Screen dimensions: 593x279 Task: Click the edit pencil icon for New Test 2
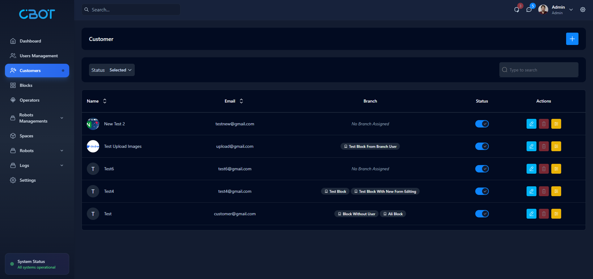(x=531, y=124)
